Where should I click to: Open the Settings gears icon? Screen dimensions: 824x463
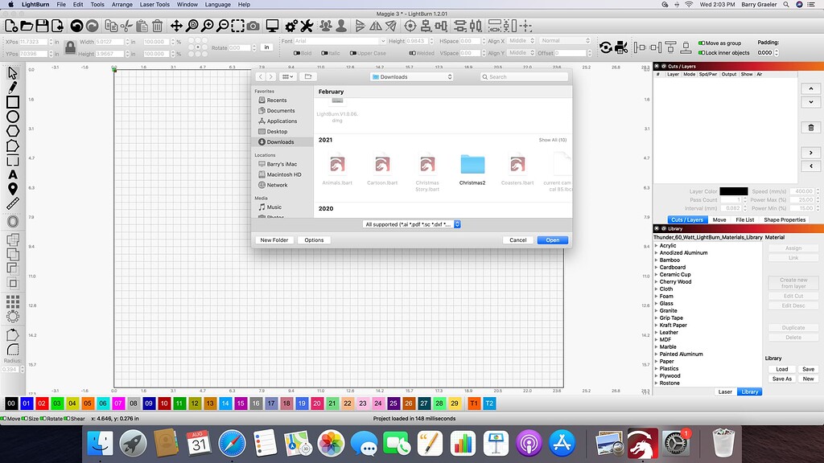pos(291,26)
